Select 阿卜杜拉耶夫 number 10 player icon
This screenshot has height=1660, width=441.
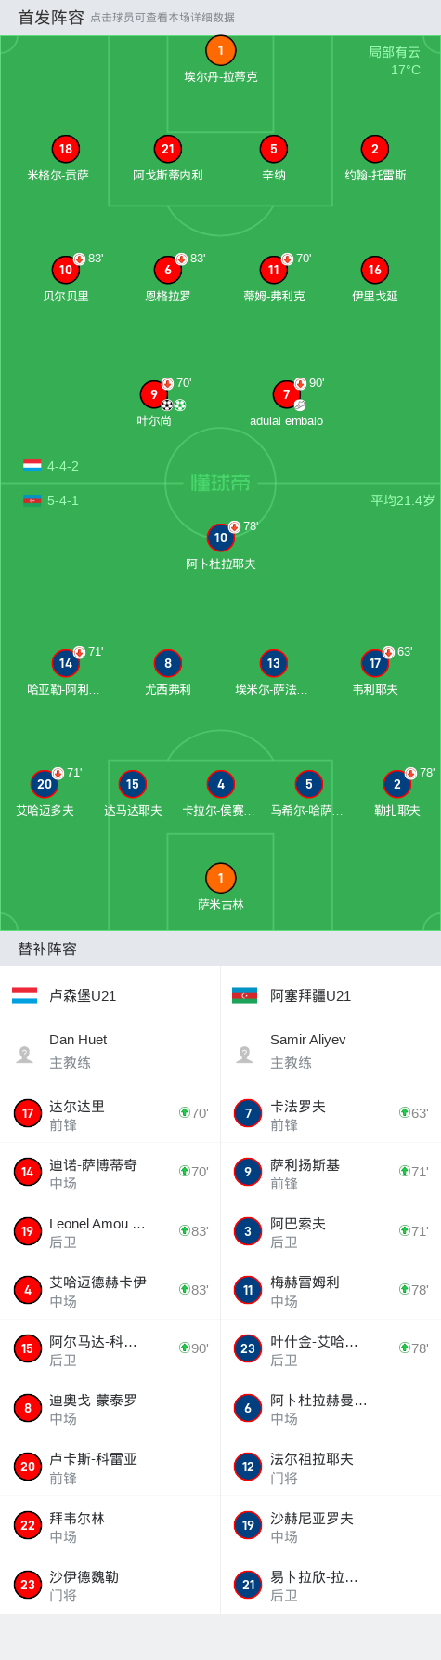click(221, 538)
